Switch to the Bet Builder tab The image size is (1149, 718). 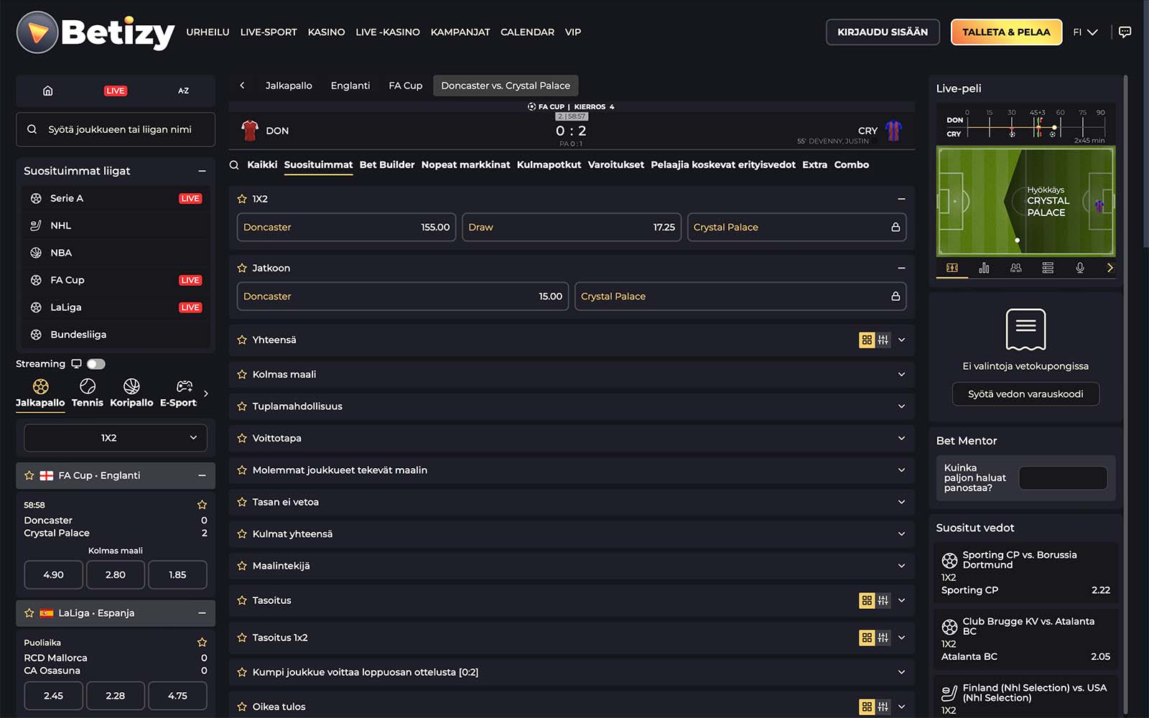pos(386,165)
